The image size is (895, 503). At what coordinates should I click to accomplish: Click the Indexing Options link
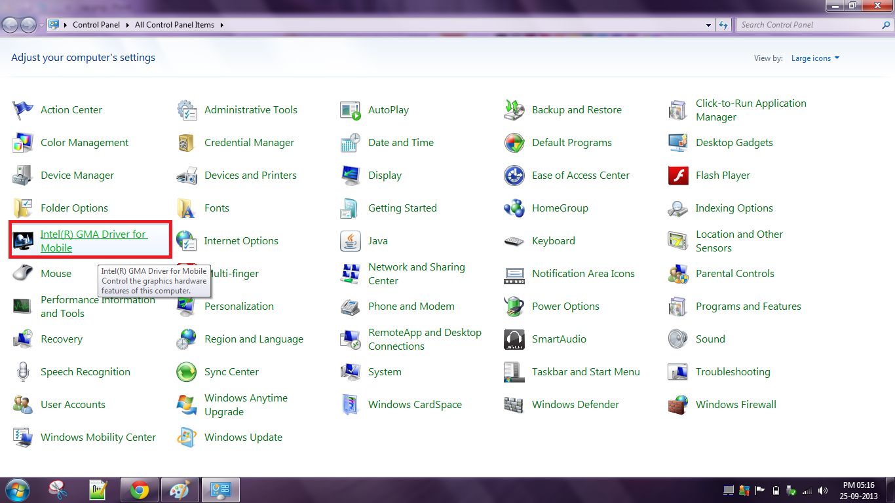pos(734,208)
